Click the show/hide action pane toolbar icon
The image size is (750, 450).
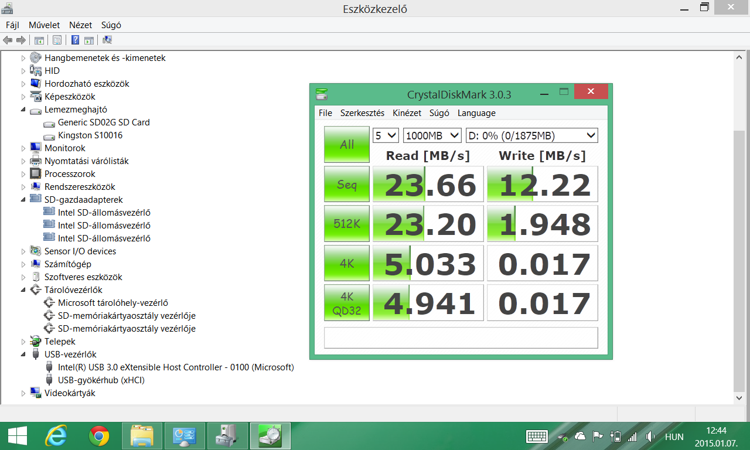(89, 40)
